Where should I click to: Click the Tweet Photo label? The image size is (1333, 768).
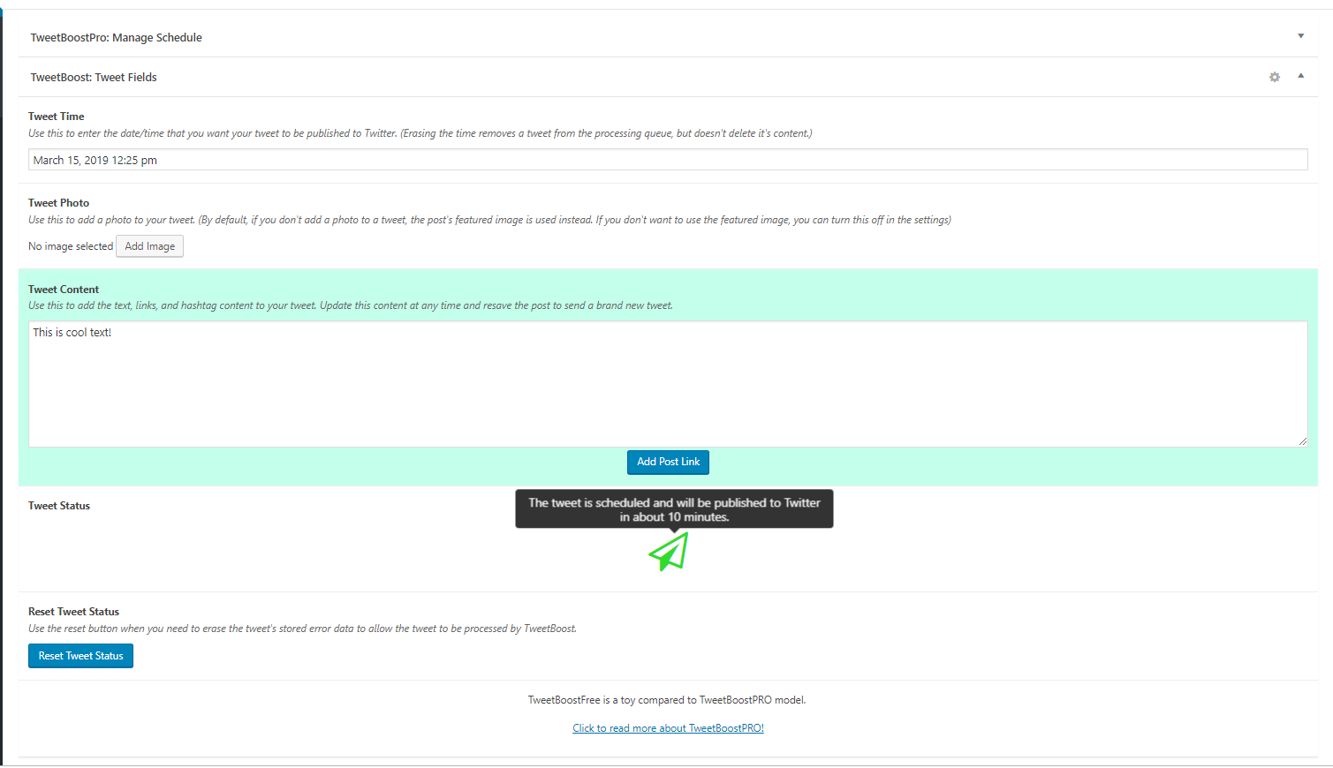click(x=59, y=203)
